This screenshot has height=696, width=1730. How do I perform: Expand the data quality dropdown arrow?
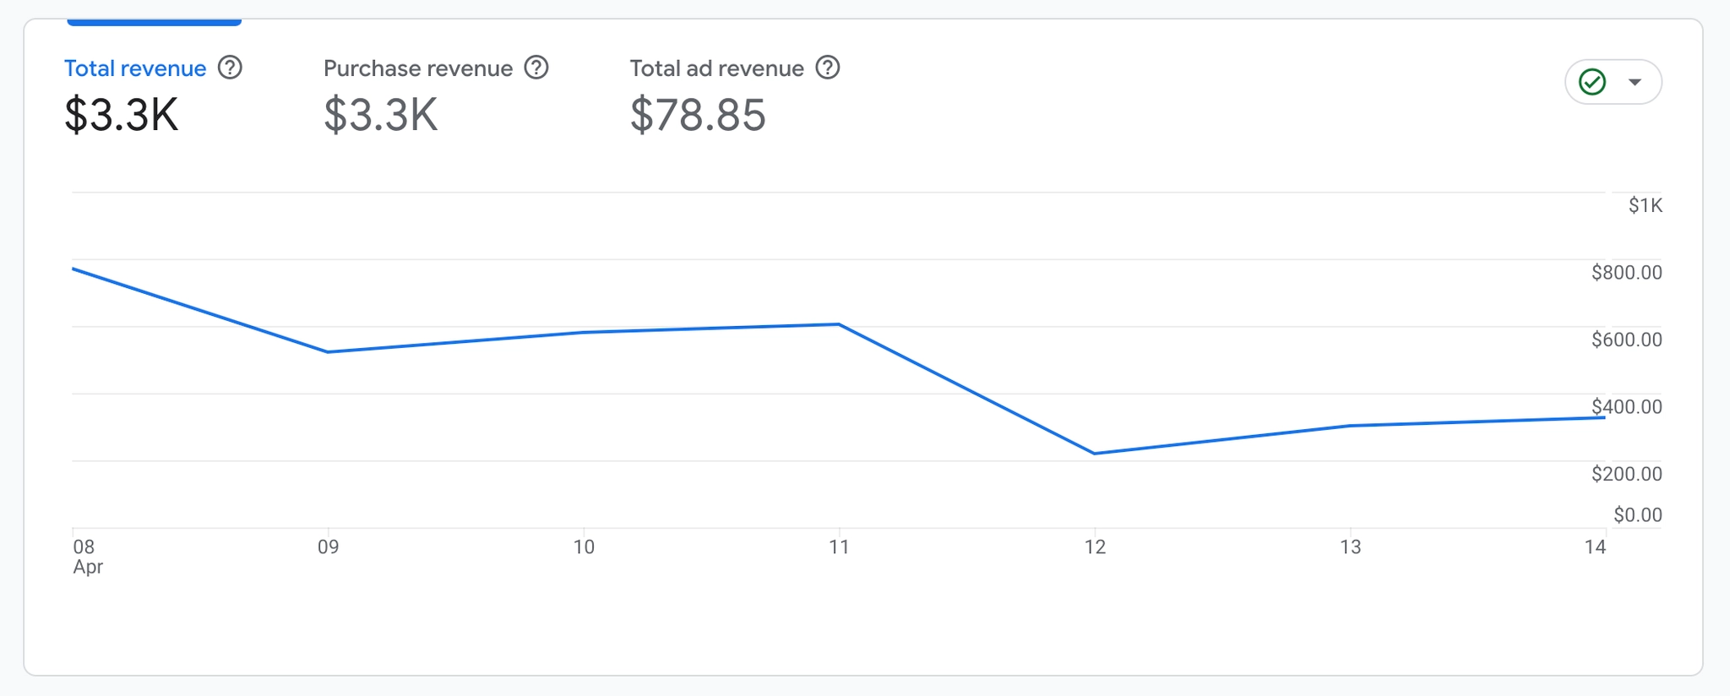point(1635,82)
